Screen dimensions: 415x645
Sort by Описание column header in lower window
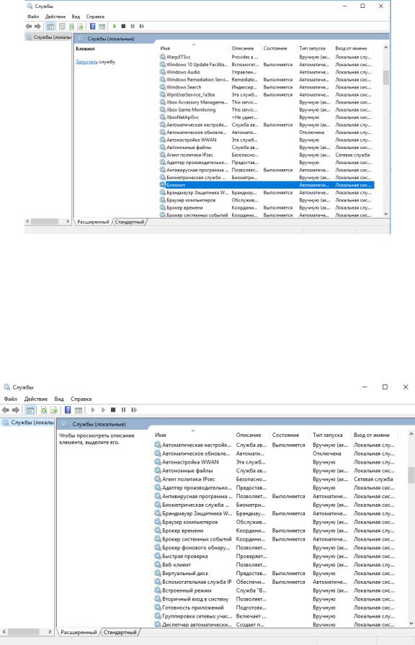pos(251,435)
